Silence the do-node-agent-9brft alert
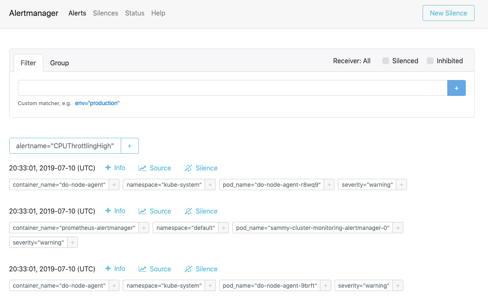 pos(201,269)
